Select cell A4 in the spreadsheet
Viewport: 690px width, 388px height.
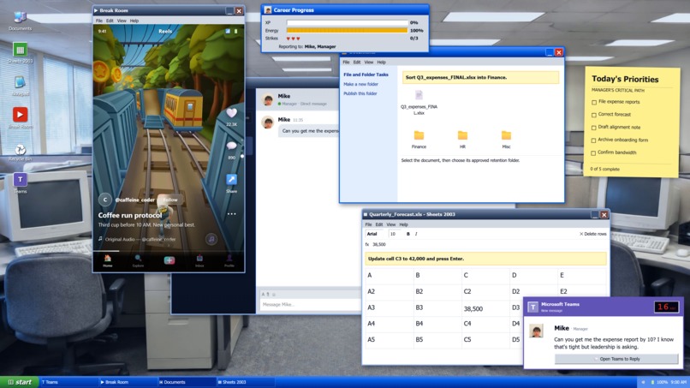390,324
